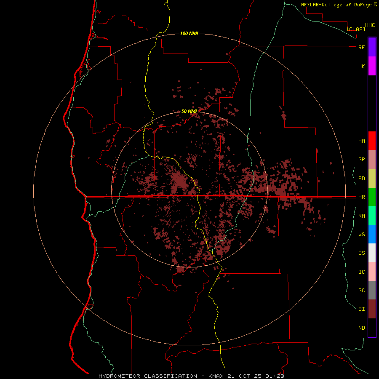Click the RF purple legend swatch
Screen dimensions: 379x379
(372, 47)
